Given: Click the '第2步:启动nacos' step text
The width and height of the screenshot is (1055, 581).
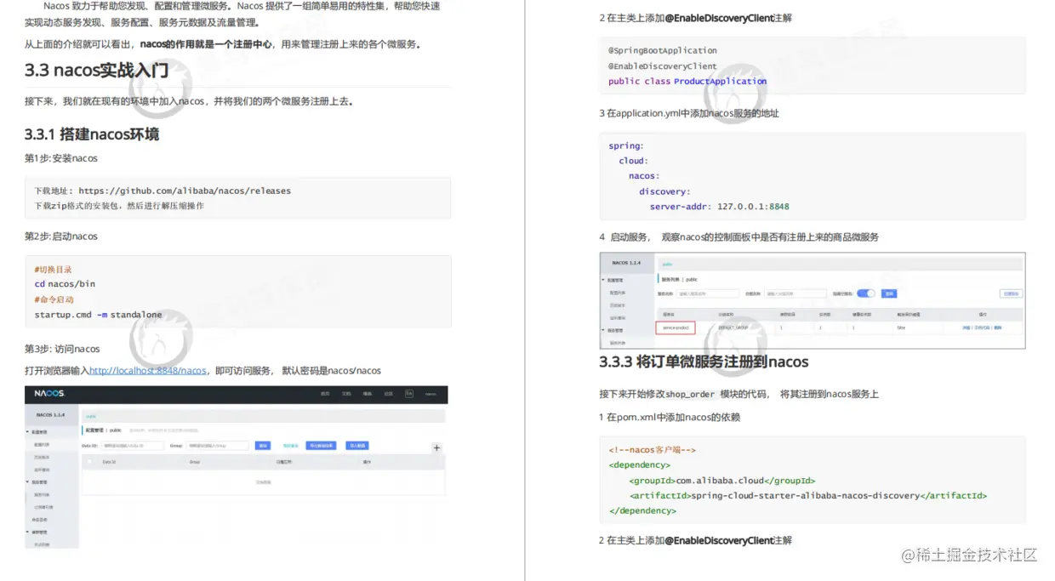Looking at the screenshot, I should 61,236.
